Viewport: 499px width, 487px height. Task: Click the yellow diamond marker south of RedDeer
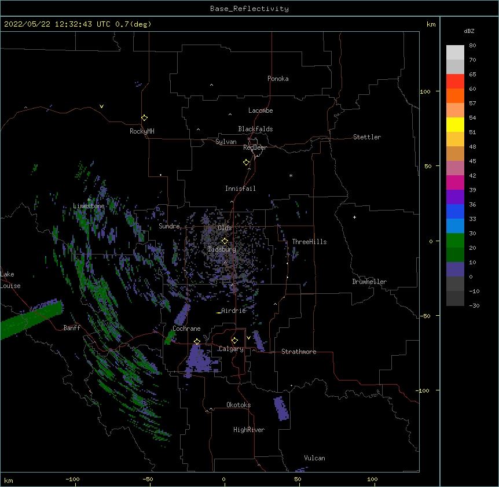(x=247, y=162)
